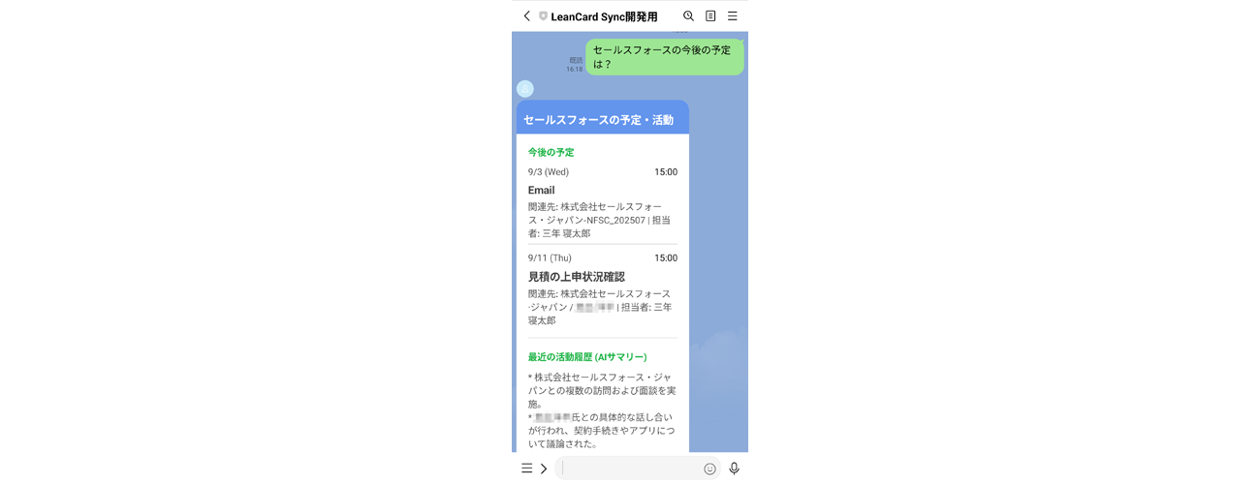Select the 最近の活動履歴 (AIサマリー) heading
1260x484 pixels.
[x=587, y=357]
